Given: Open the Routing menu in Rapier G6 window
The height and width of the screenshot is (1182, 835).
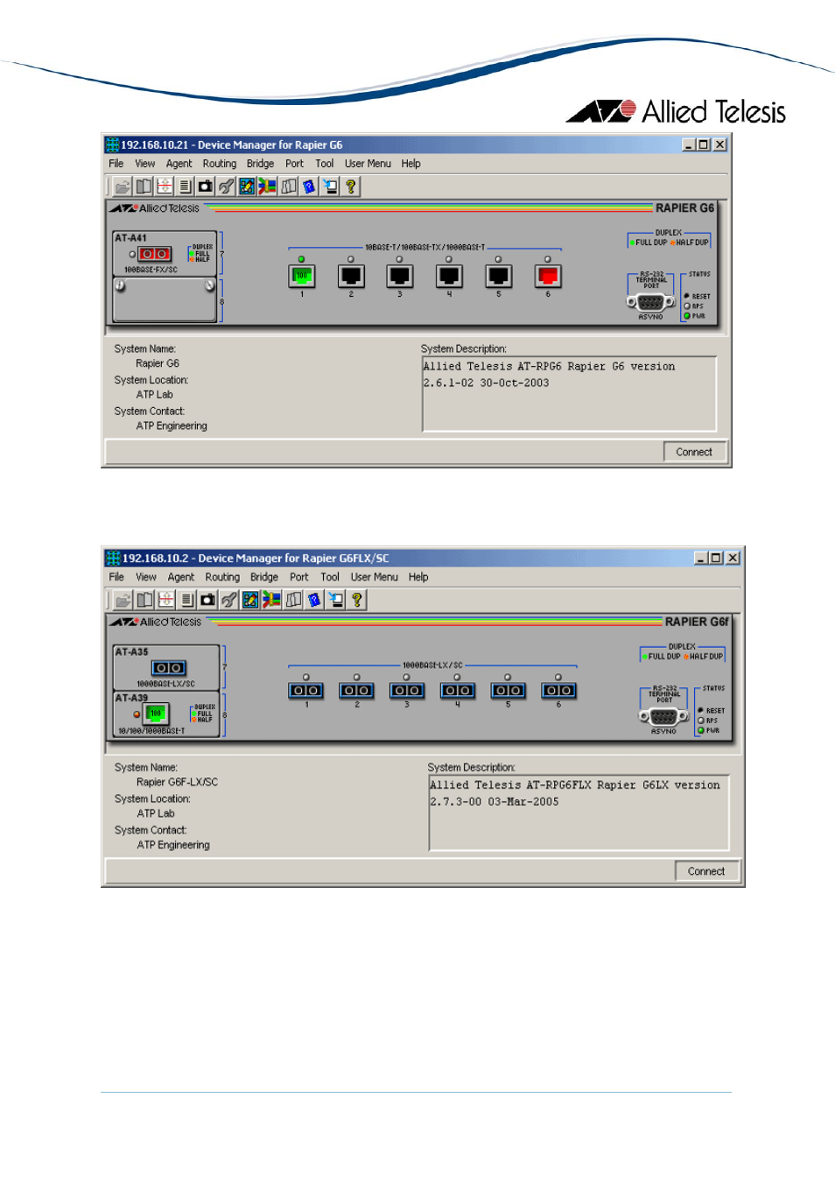Looking at the screenshot, I should click(220, 164).
